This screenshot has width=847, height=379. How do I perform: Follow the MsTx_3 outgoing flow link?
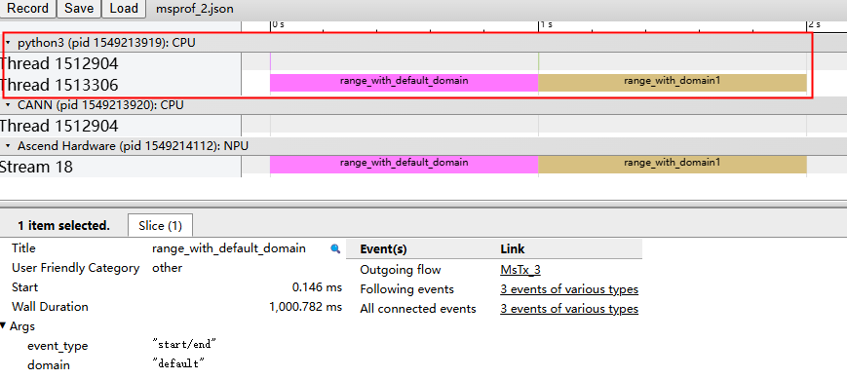(520, 270)
